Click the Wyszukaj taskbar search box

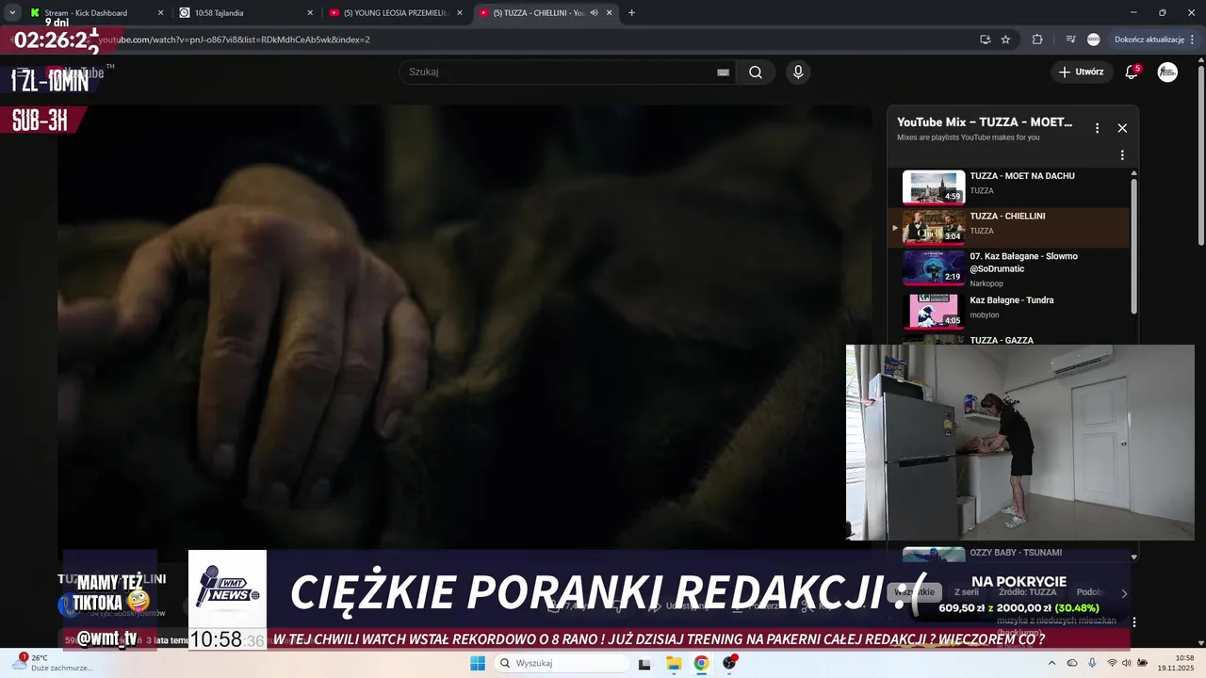[562, 663]
